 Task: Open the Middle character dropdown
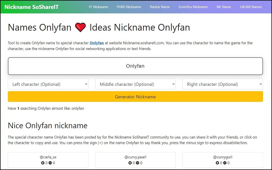pos(135,84)
